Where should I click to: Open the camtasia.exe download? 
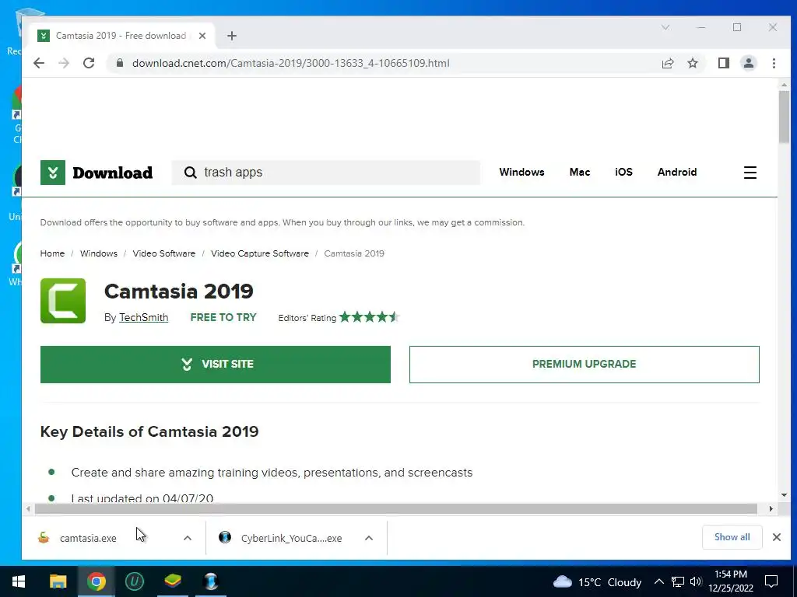click(87, 538)
